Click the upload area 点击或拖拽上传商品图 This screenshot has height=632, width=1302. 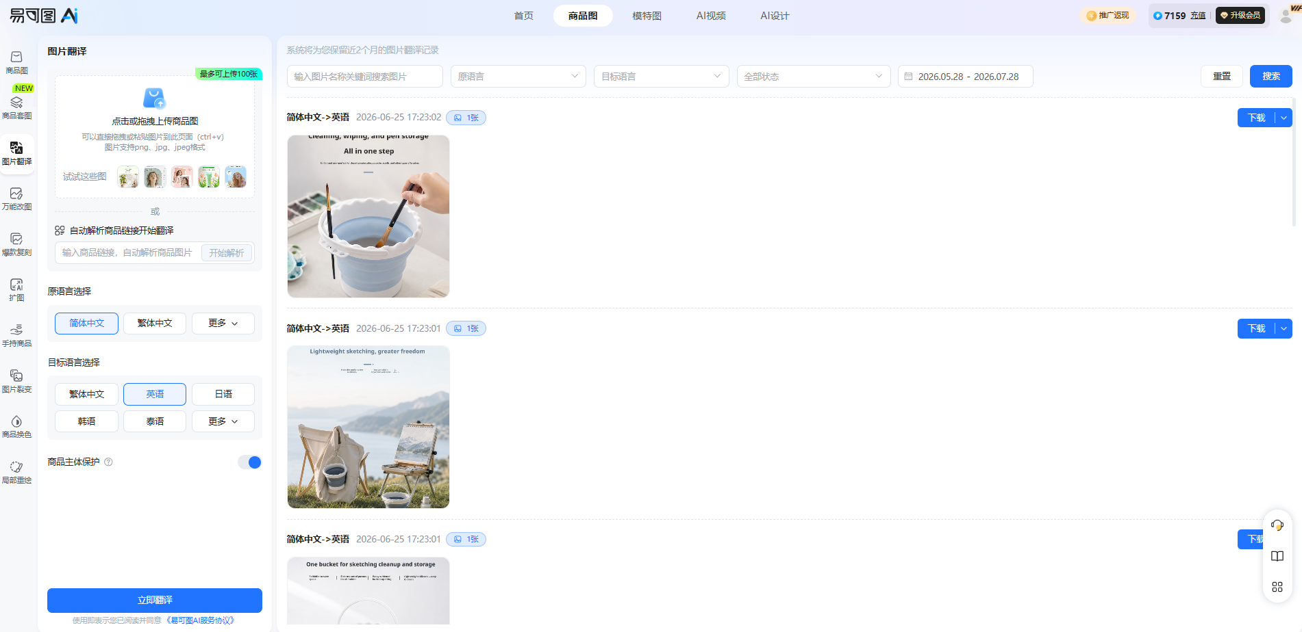[155, 137]
